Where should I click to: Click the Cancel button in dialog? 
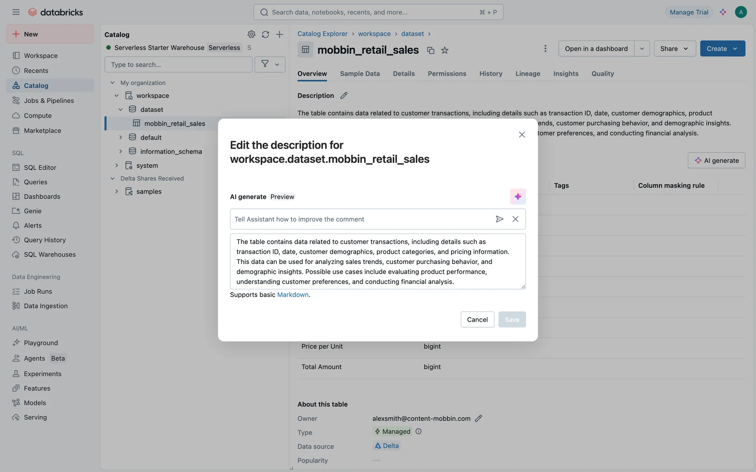[x=477, y=319]
